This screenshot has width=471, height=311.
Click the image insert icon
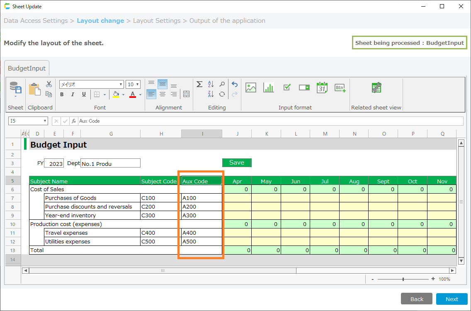click(x=251, y=87)
